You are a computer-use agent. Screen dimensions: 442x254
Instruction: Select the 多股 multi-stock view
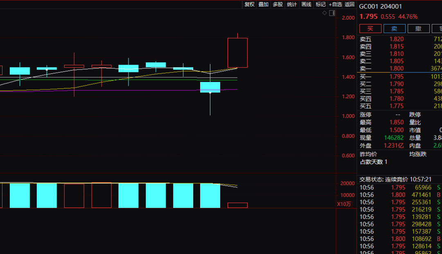click(277, 4)
